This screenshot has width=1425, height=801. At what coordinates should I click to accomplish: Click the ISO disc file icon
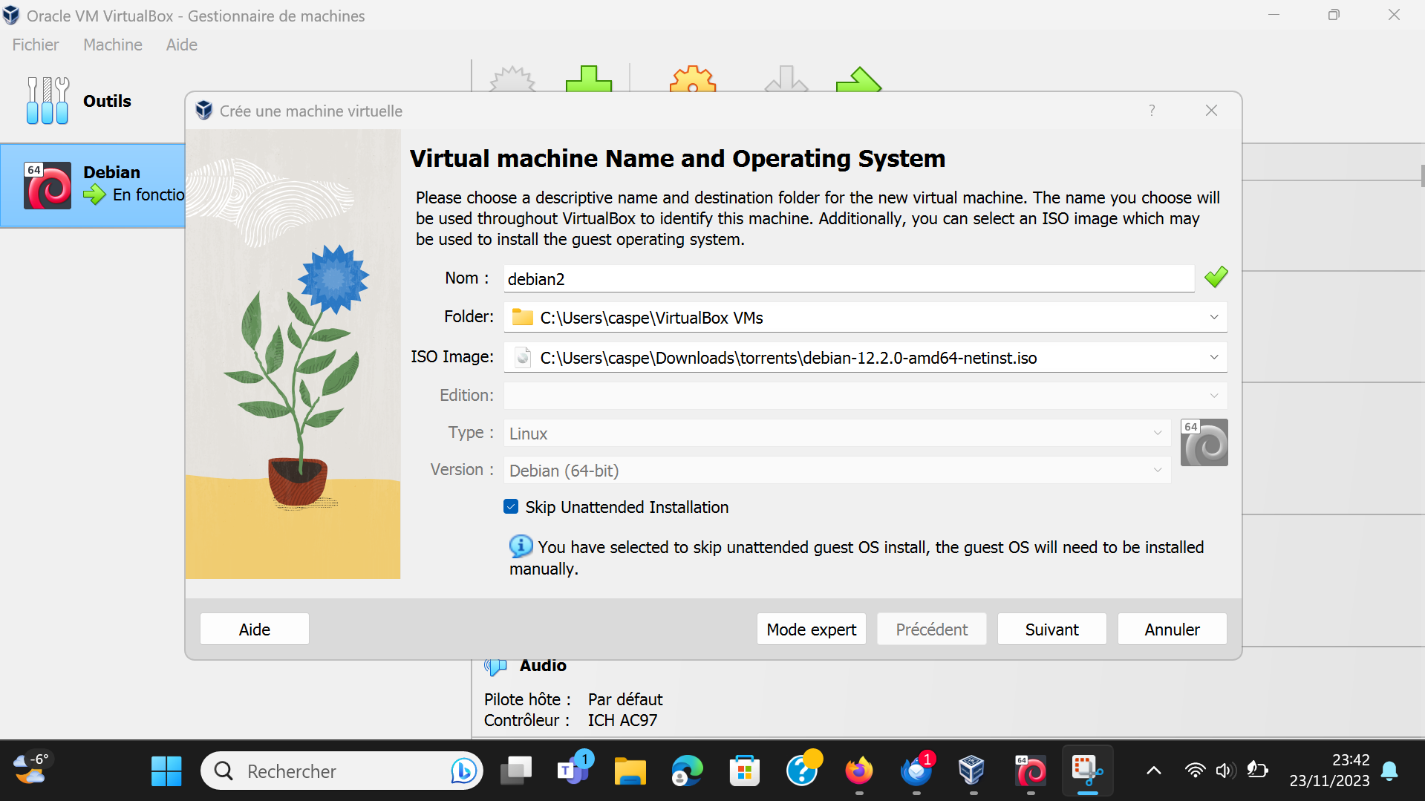[x=523, y=358]
